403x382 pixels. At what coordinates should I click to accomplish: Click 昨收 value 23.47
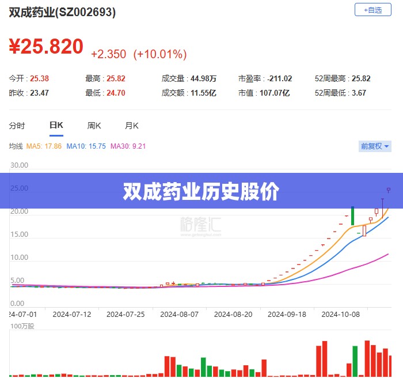(39, 93)
